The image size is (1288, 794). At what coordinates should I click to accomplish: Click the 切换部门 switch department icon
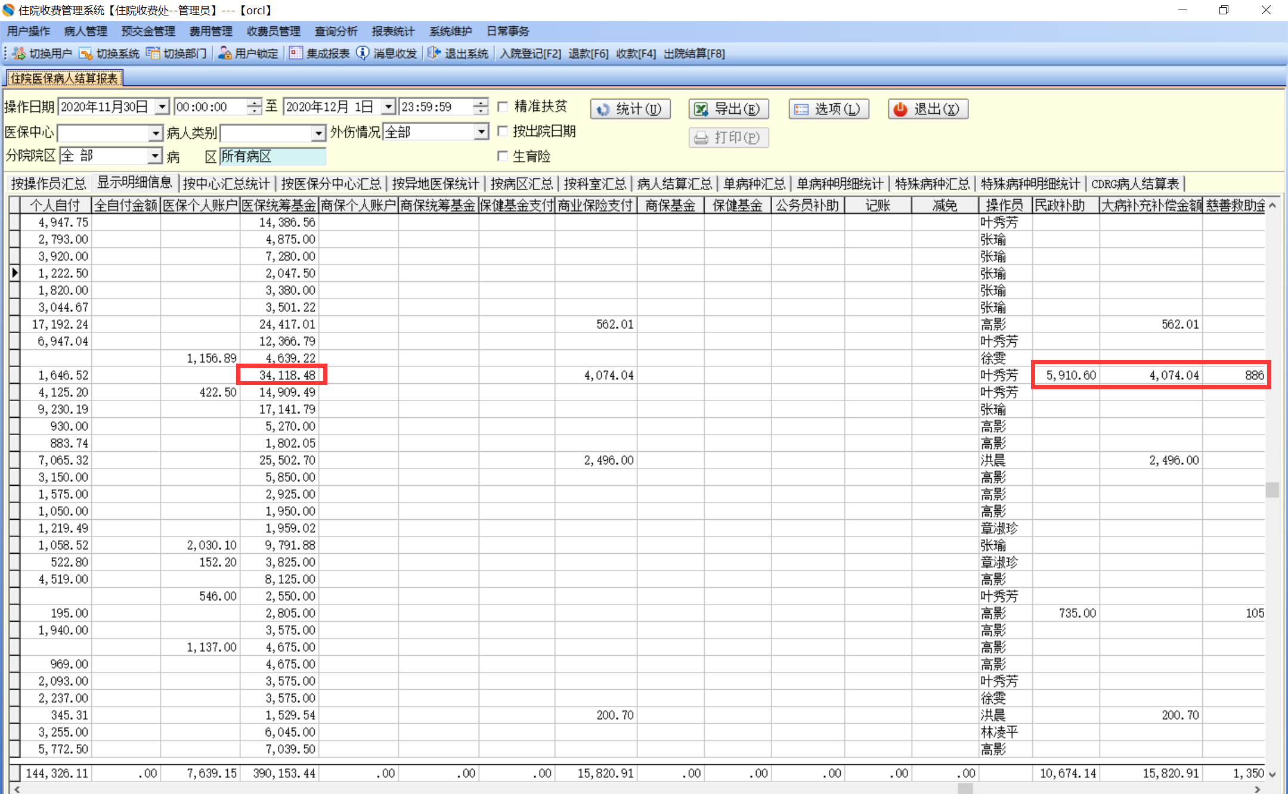coord(153,54)
